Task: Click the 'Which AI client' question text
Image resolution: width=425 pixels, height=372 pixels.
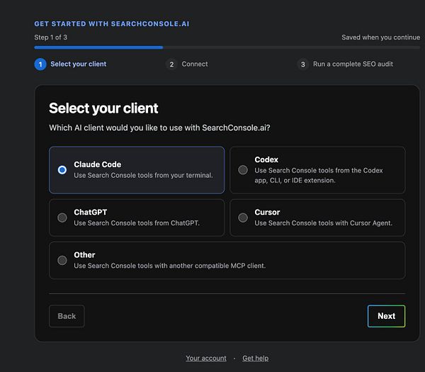Action: pyautogui.click(x=159, y=128)
